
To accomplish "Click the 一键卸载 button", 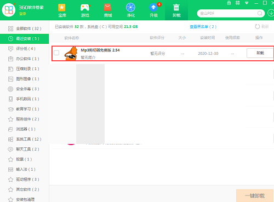I will [x=255, y=195].
